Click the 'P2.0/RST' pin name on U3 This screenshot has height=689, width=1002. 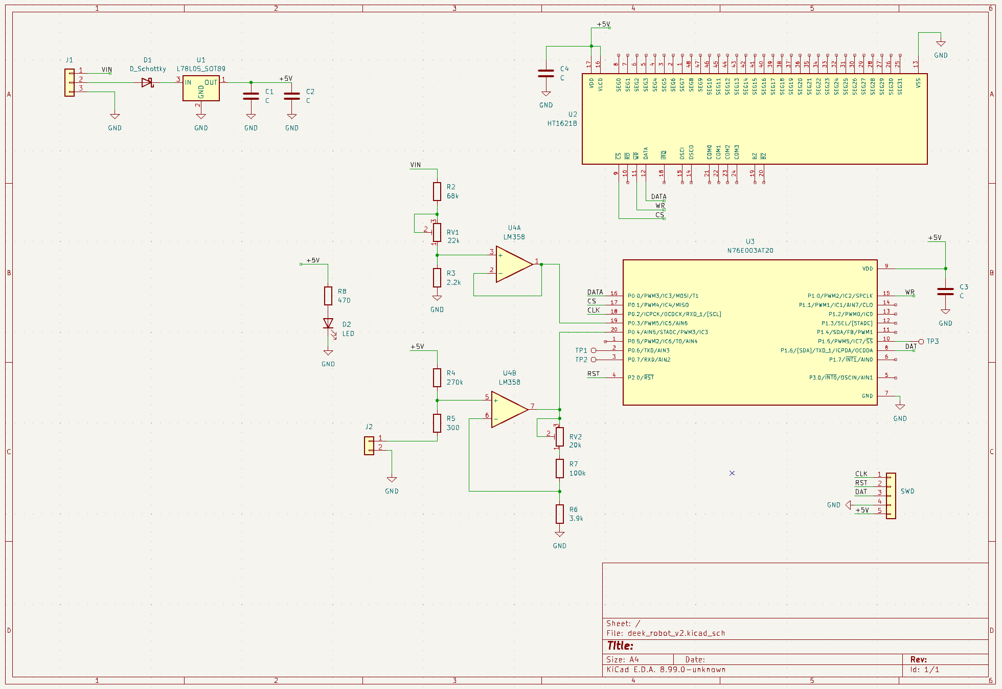pyautogui.click(x=641, y=377)
